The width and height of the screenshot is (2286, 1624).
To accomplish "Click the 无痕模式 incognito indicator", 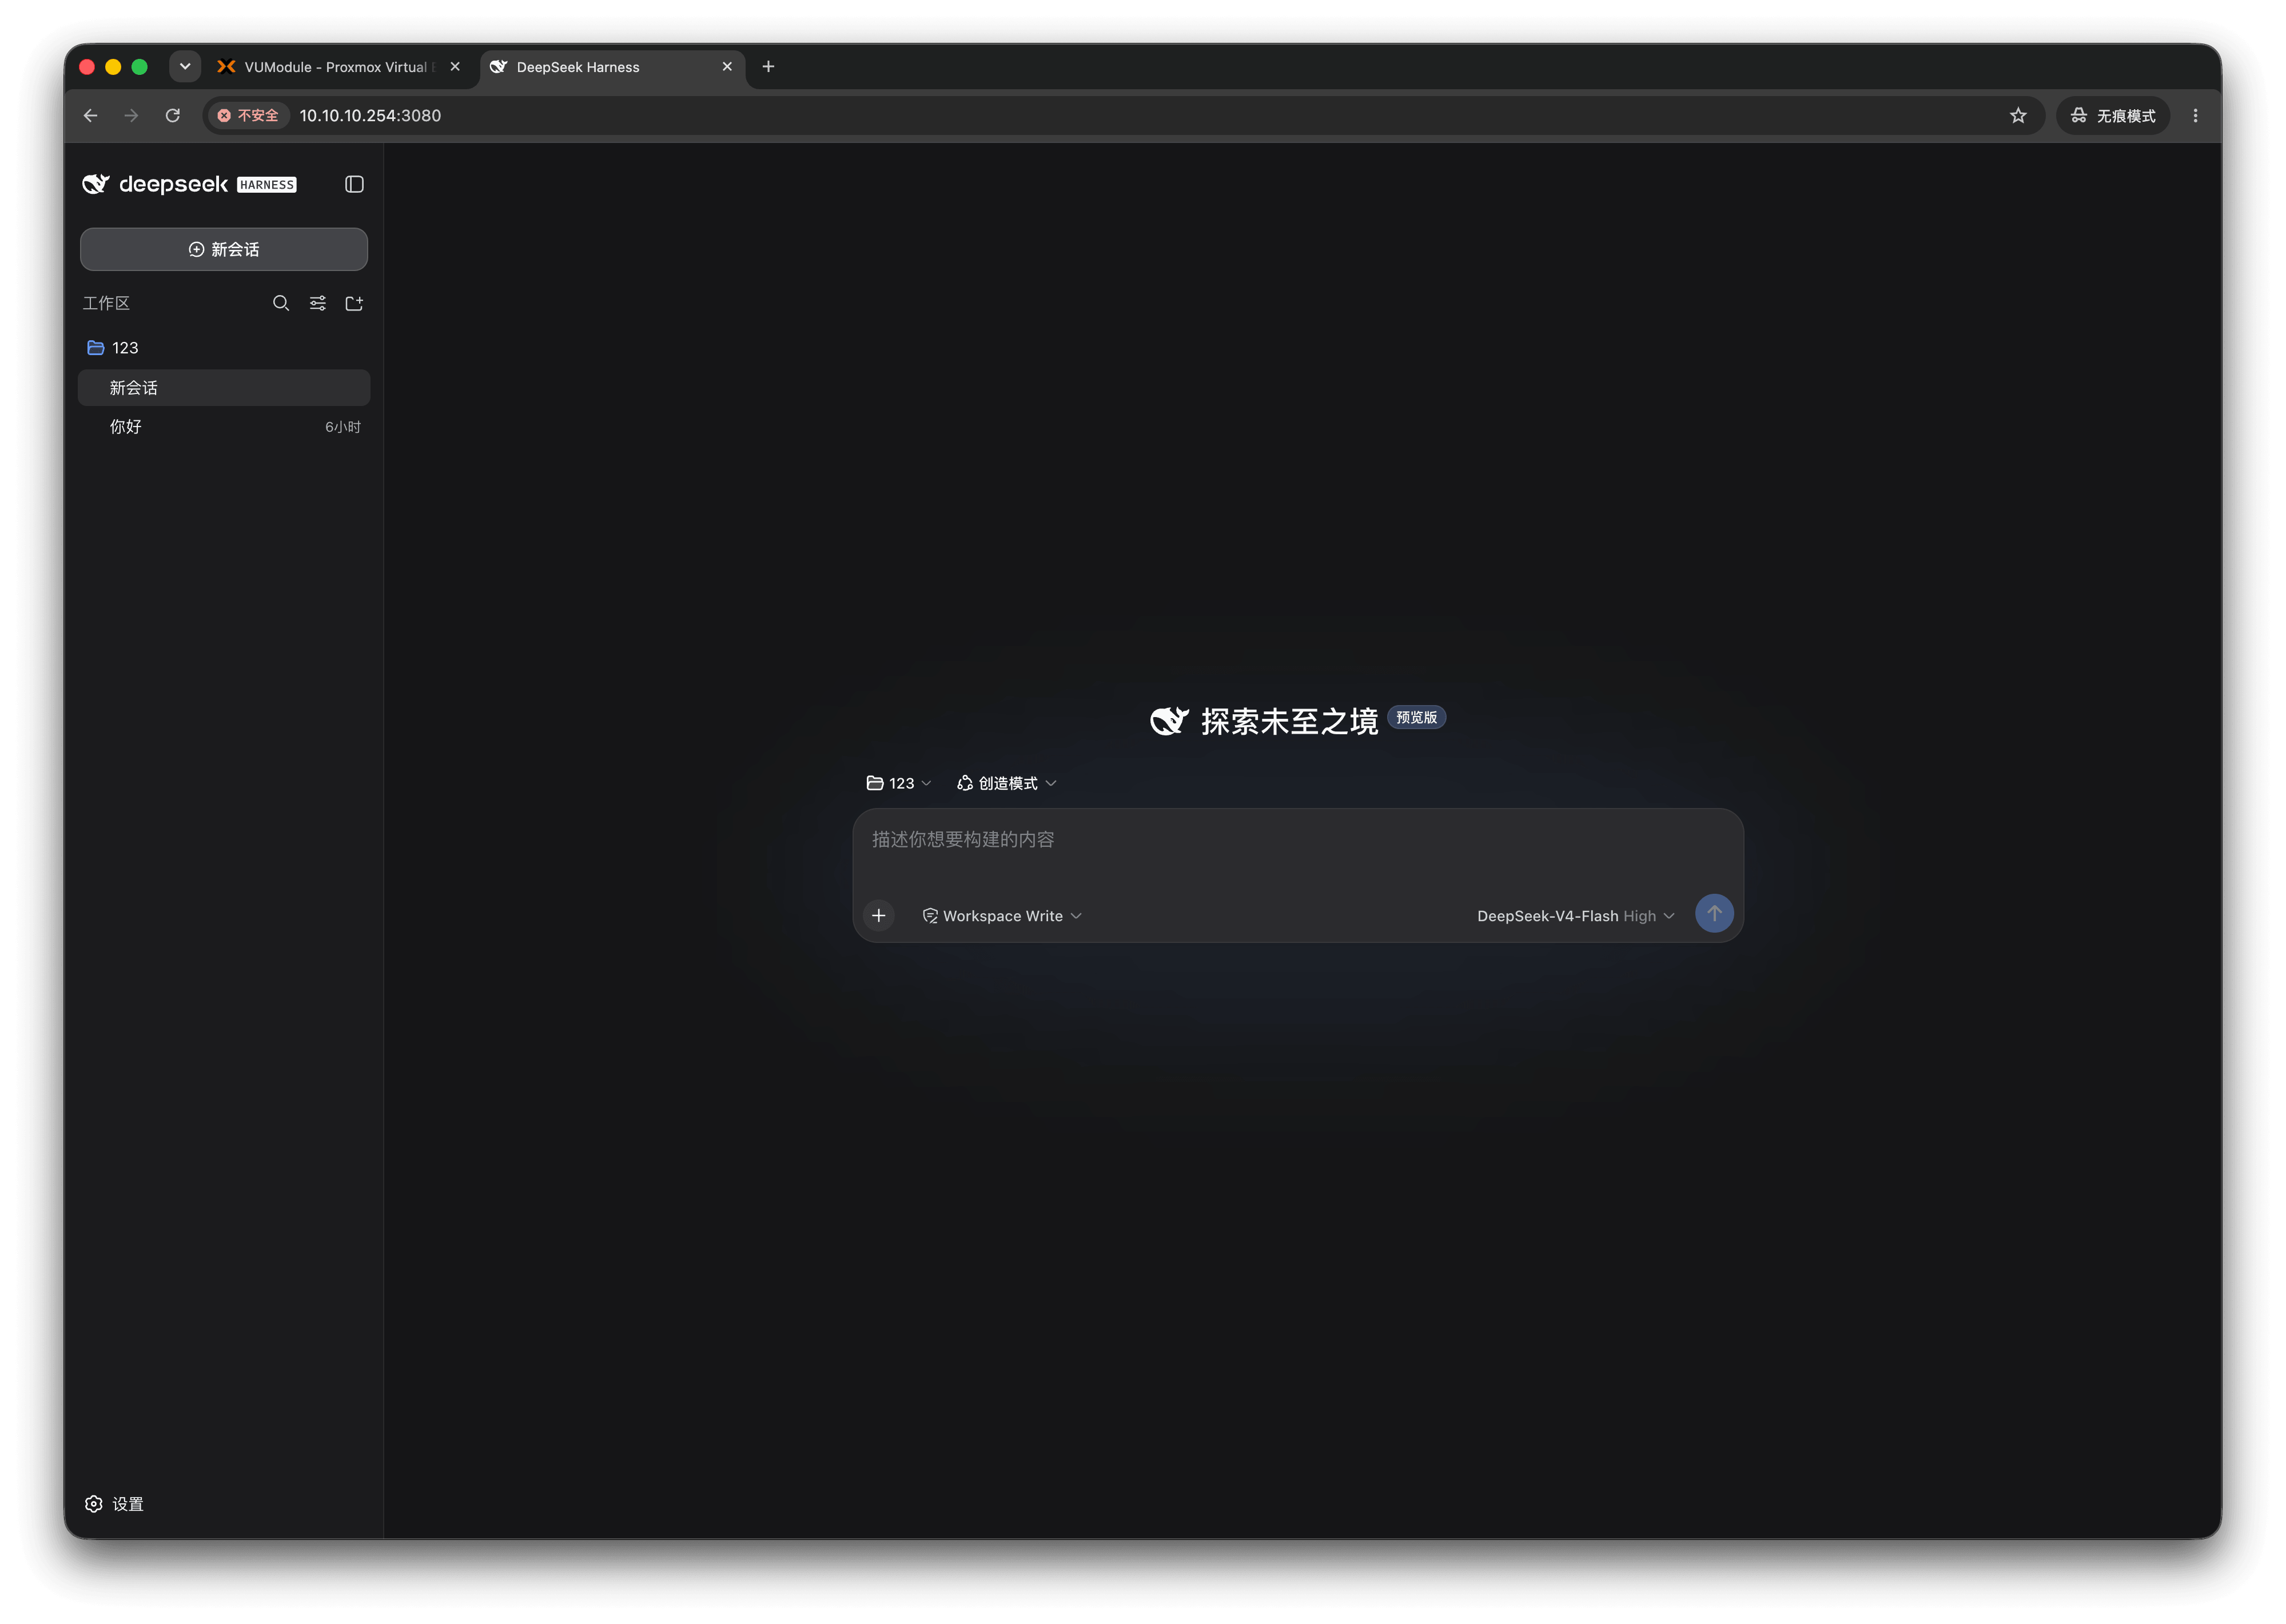I will [x=2112, y=116].
